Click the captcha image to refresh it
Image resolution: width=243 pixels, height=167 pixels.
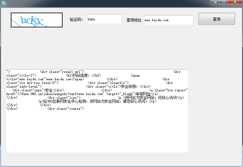(36, 20)
